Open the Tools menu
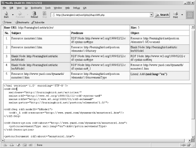 click(48, 8)
